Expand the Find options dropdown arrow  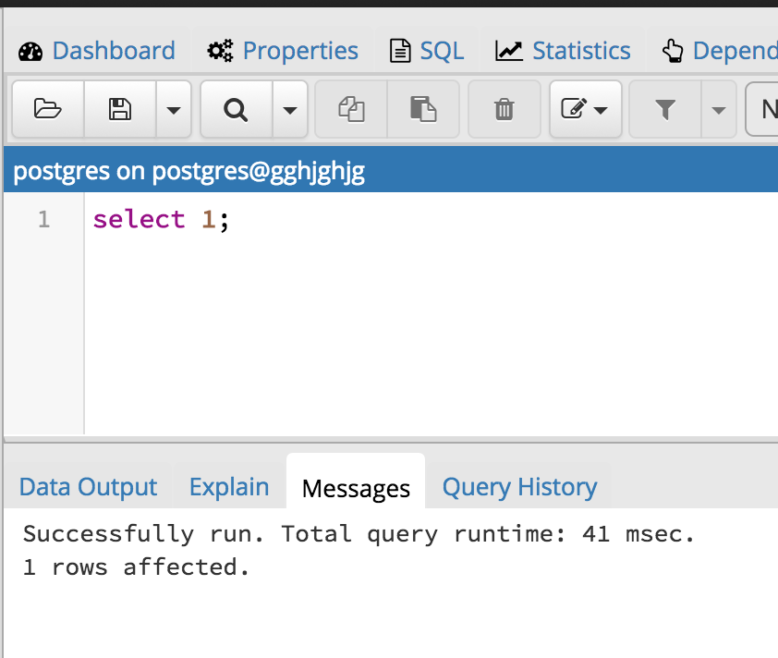coord(289,110)
